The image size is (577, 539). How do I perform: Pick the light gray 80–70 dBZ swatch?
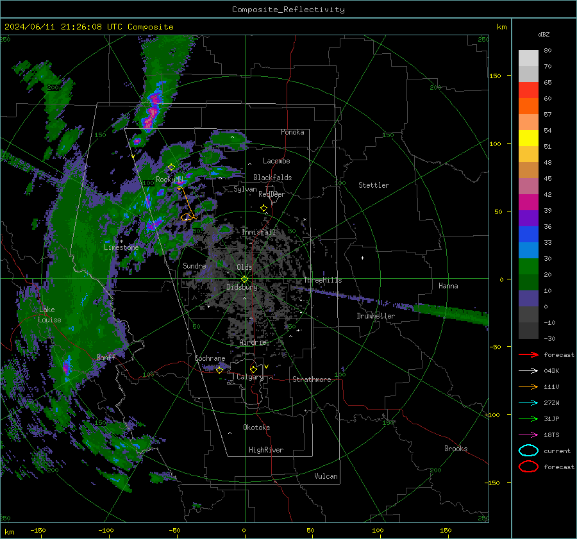coord(528,58)
